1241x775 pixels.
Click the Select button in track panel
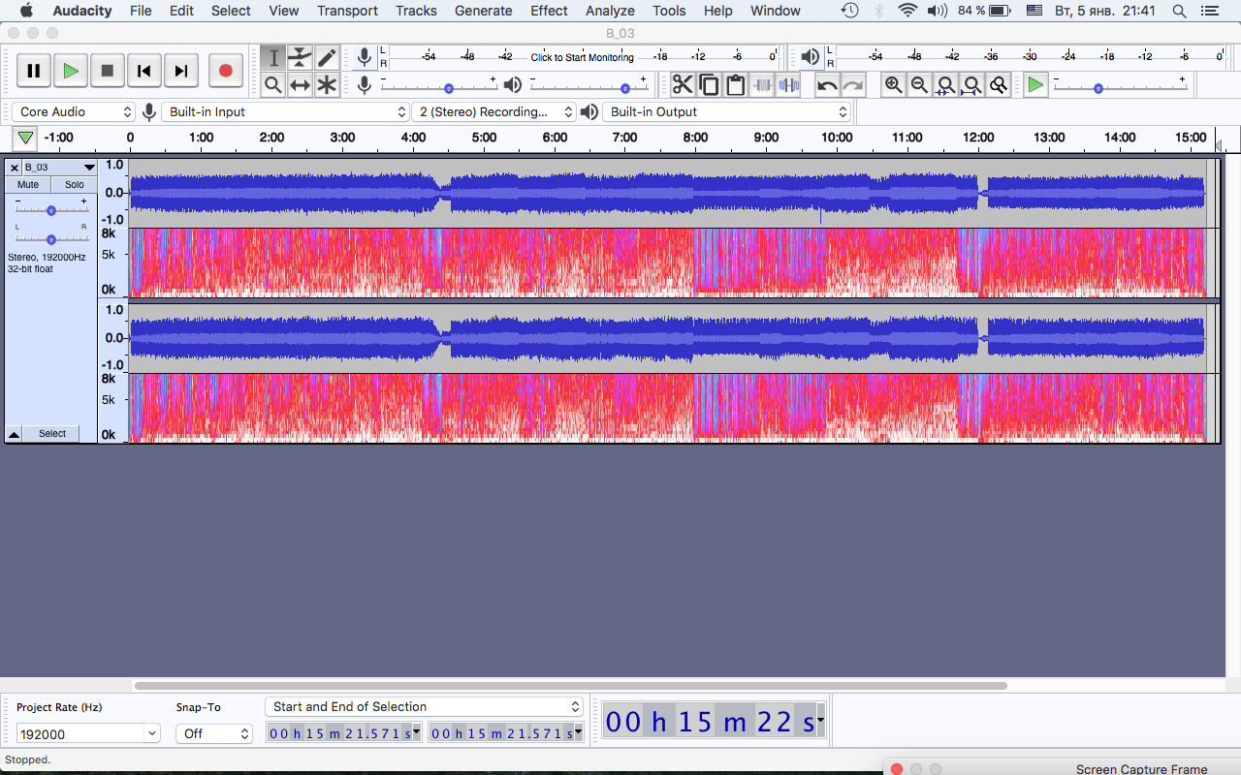[x=52, y=434]
